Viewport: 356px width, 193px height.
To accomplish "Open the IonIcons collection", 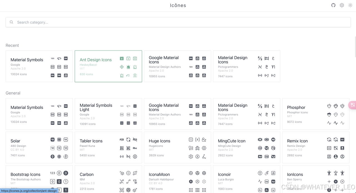I will click(x=316, y=179).
